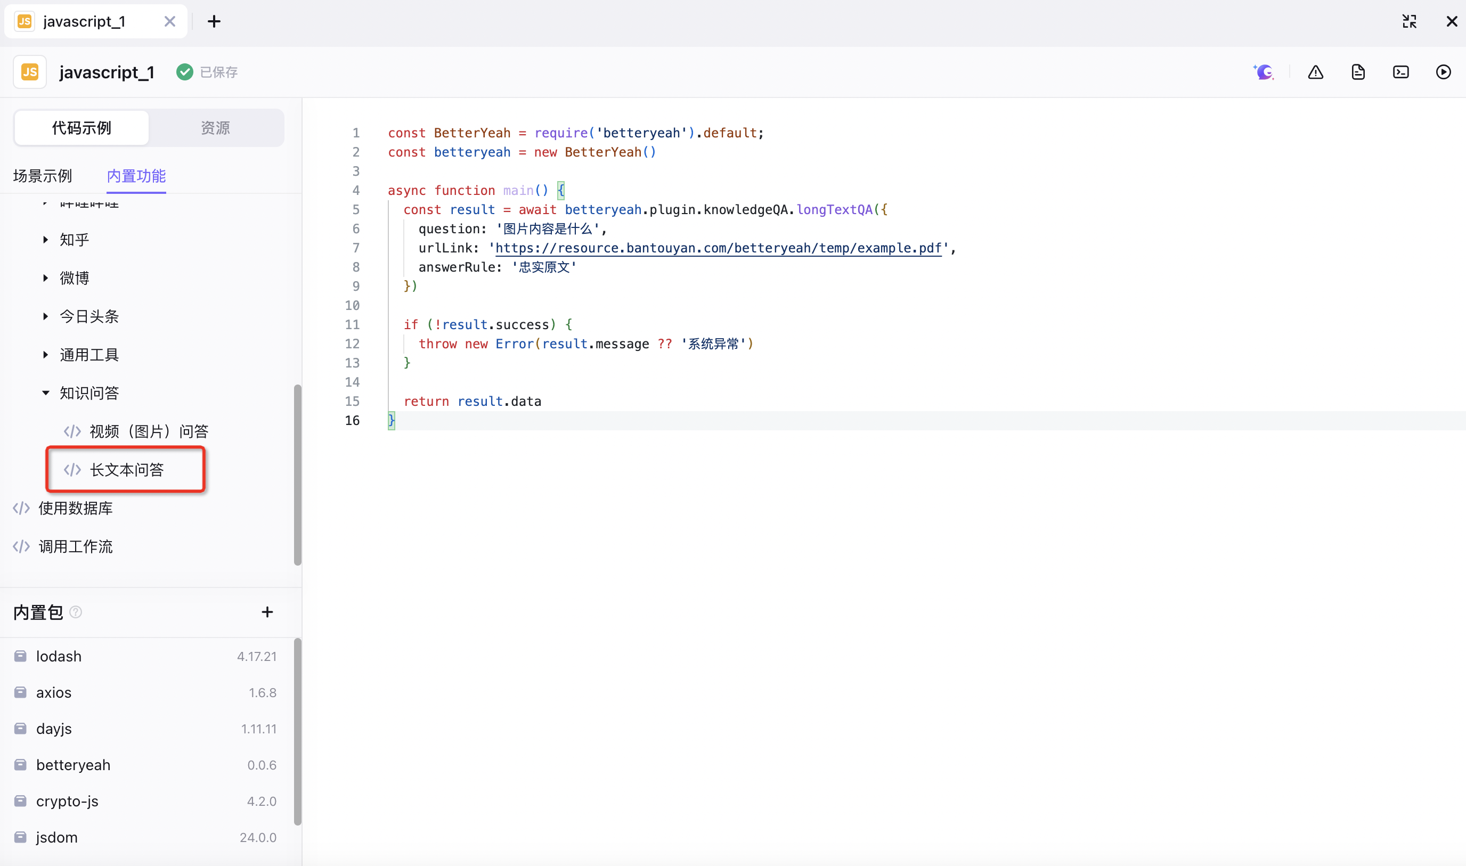This screenshot has width=1466, height=866.
Task: Click the code icon beside 长文本问答
Action: [x=72, y=470]
